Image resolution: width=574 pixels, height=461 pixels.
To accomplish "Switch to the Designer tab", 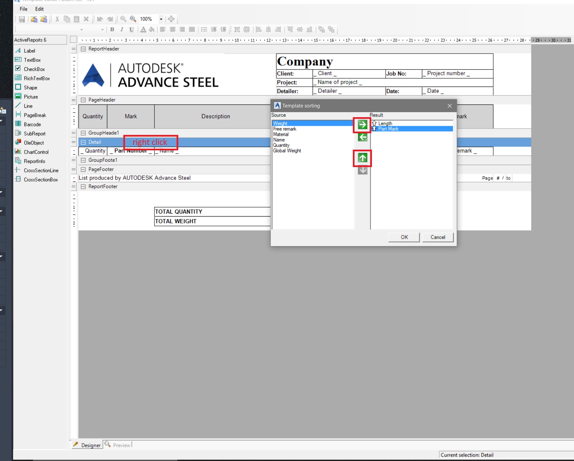I will click(87, 445).
